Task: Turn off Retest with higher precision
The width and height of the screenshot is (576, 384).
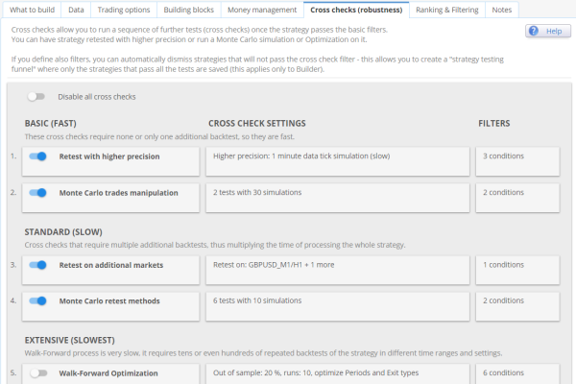Action: 37,156
